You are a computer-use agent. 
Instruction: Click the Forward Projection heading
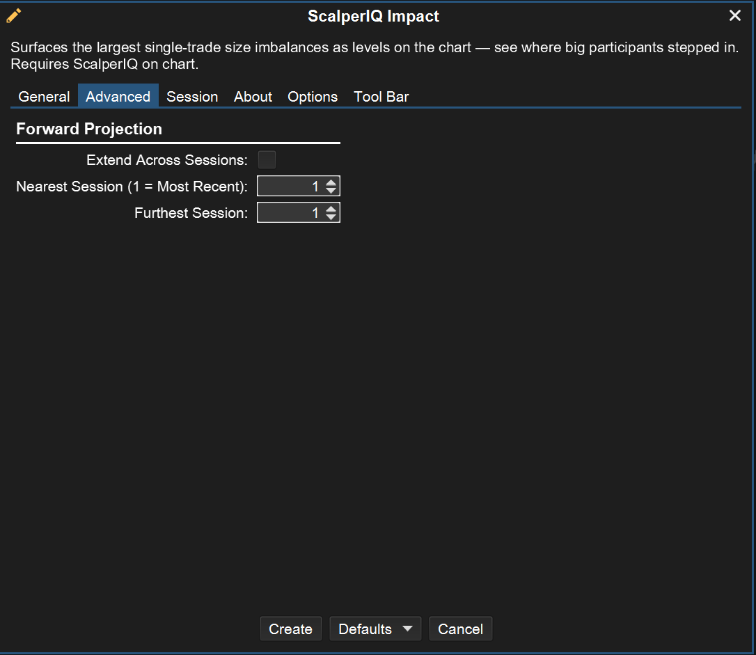[x=89, y=129]
